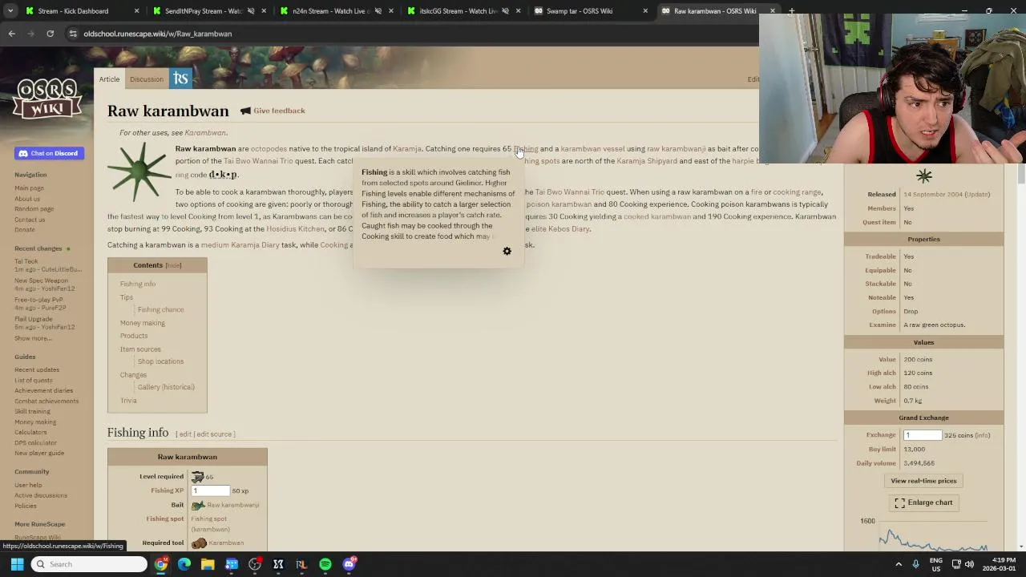Click the browser Back arrow

coord(12,34)
